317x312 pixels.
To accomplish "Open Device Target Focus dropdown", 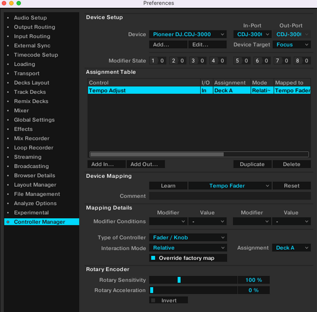I will click(x=291, y=45).
